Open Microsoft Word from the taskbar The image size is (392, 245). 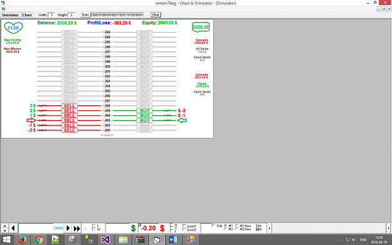click(173, 240)
